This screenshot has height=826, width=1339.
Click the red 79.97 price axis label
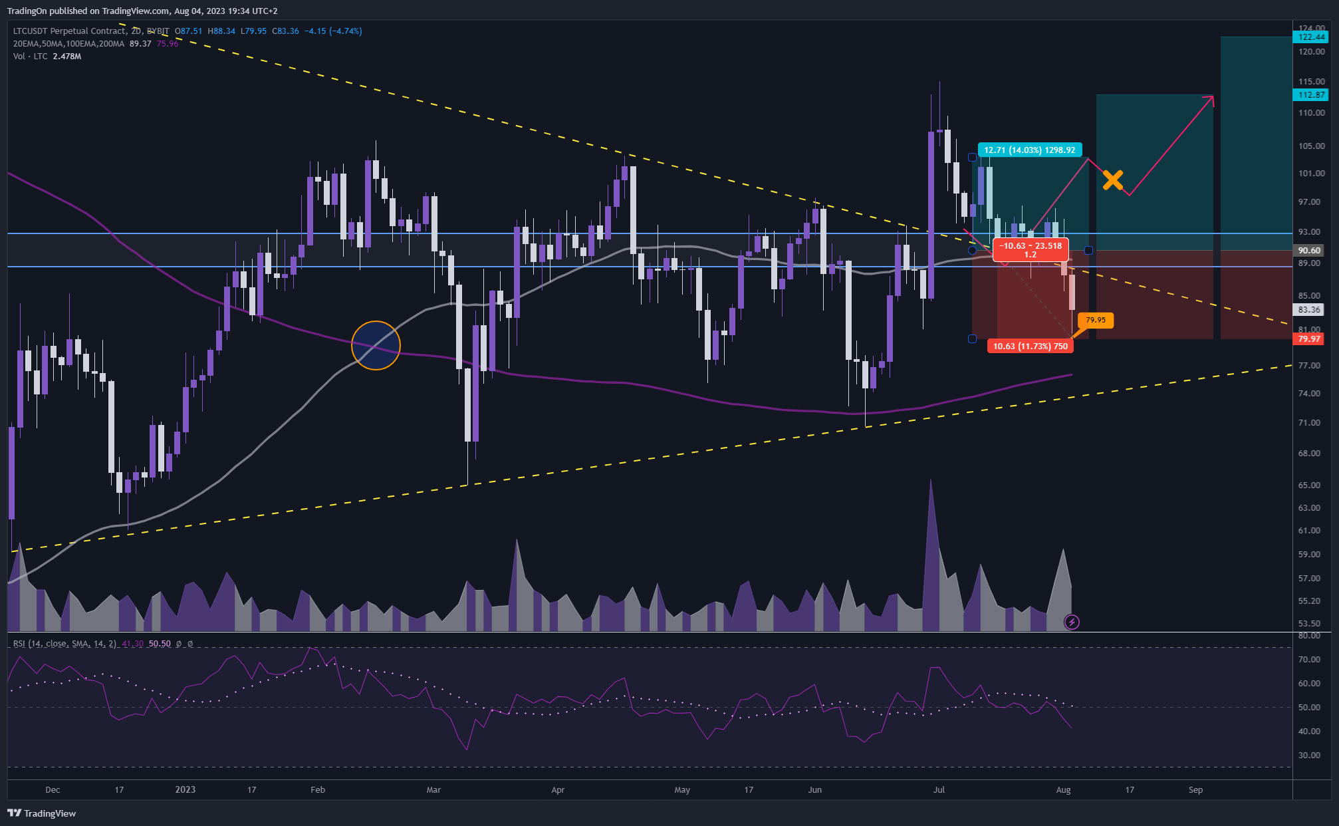pyautogui.click(x=1309, y=339)
